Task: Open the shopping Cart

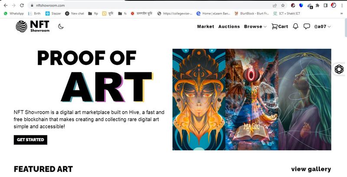Action: [x=280, y=26]
